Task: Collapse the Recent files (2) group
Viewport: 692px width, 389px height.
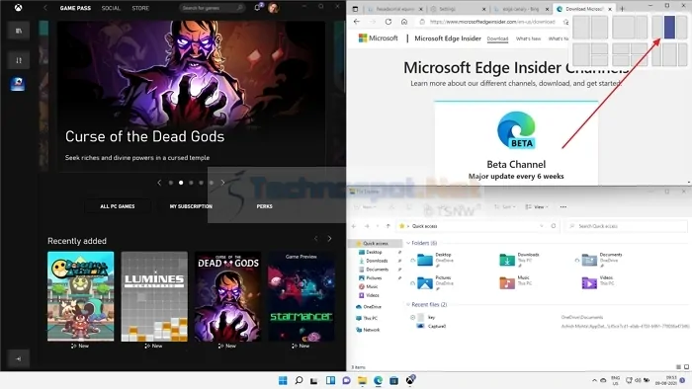Action: pos(408,304)
